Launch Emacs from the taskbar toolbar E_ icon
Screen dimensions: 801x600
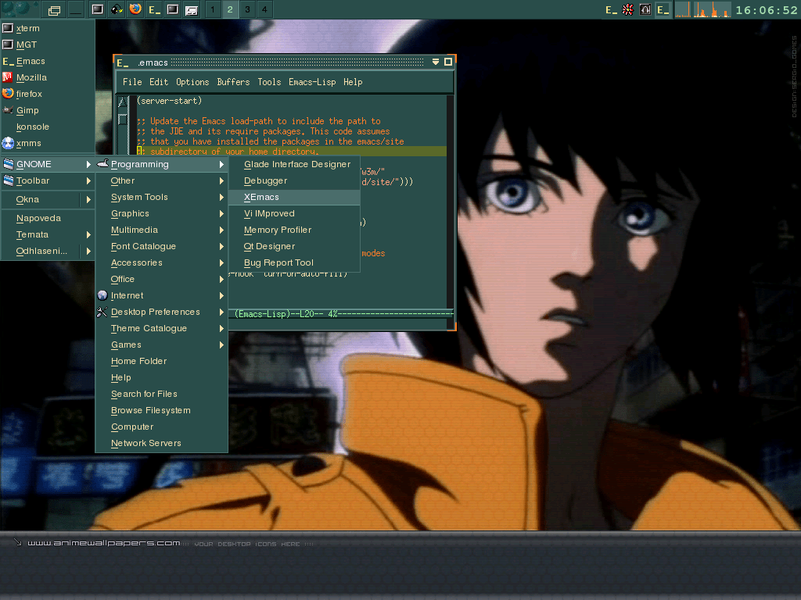pyautogui.click(x=154, y=9)
